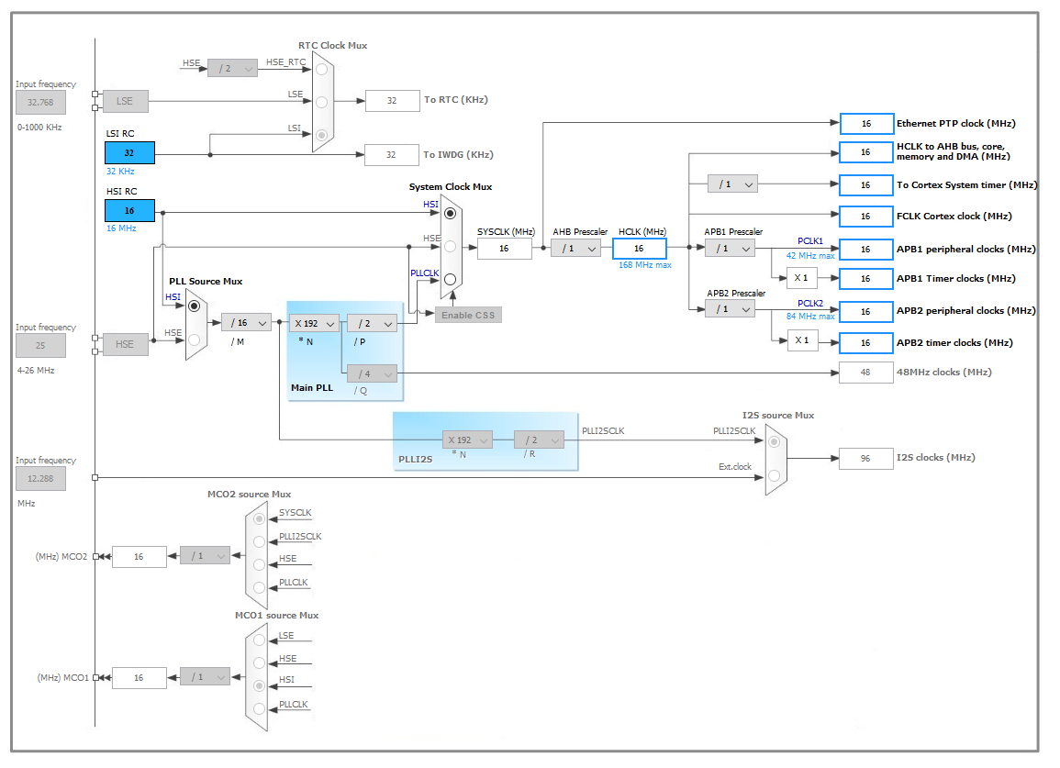The height and width of the screenshot is (768, 1060).
Task: Click the FCLK Cortex clock value box
Action: pos(866,217)
